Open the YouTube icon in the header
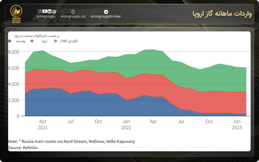Screen dimensions: 259x162 (45, 11)
